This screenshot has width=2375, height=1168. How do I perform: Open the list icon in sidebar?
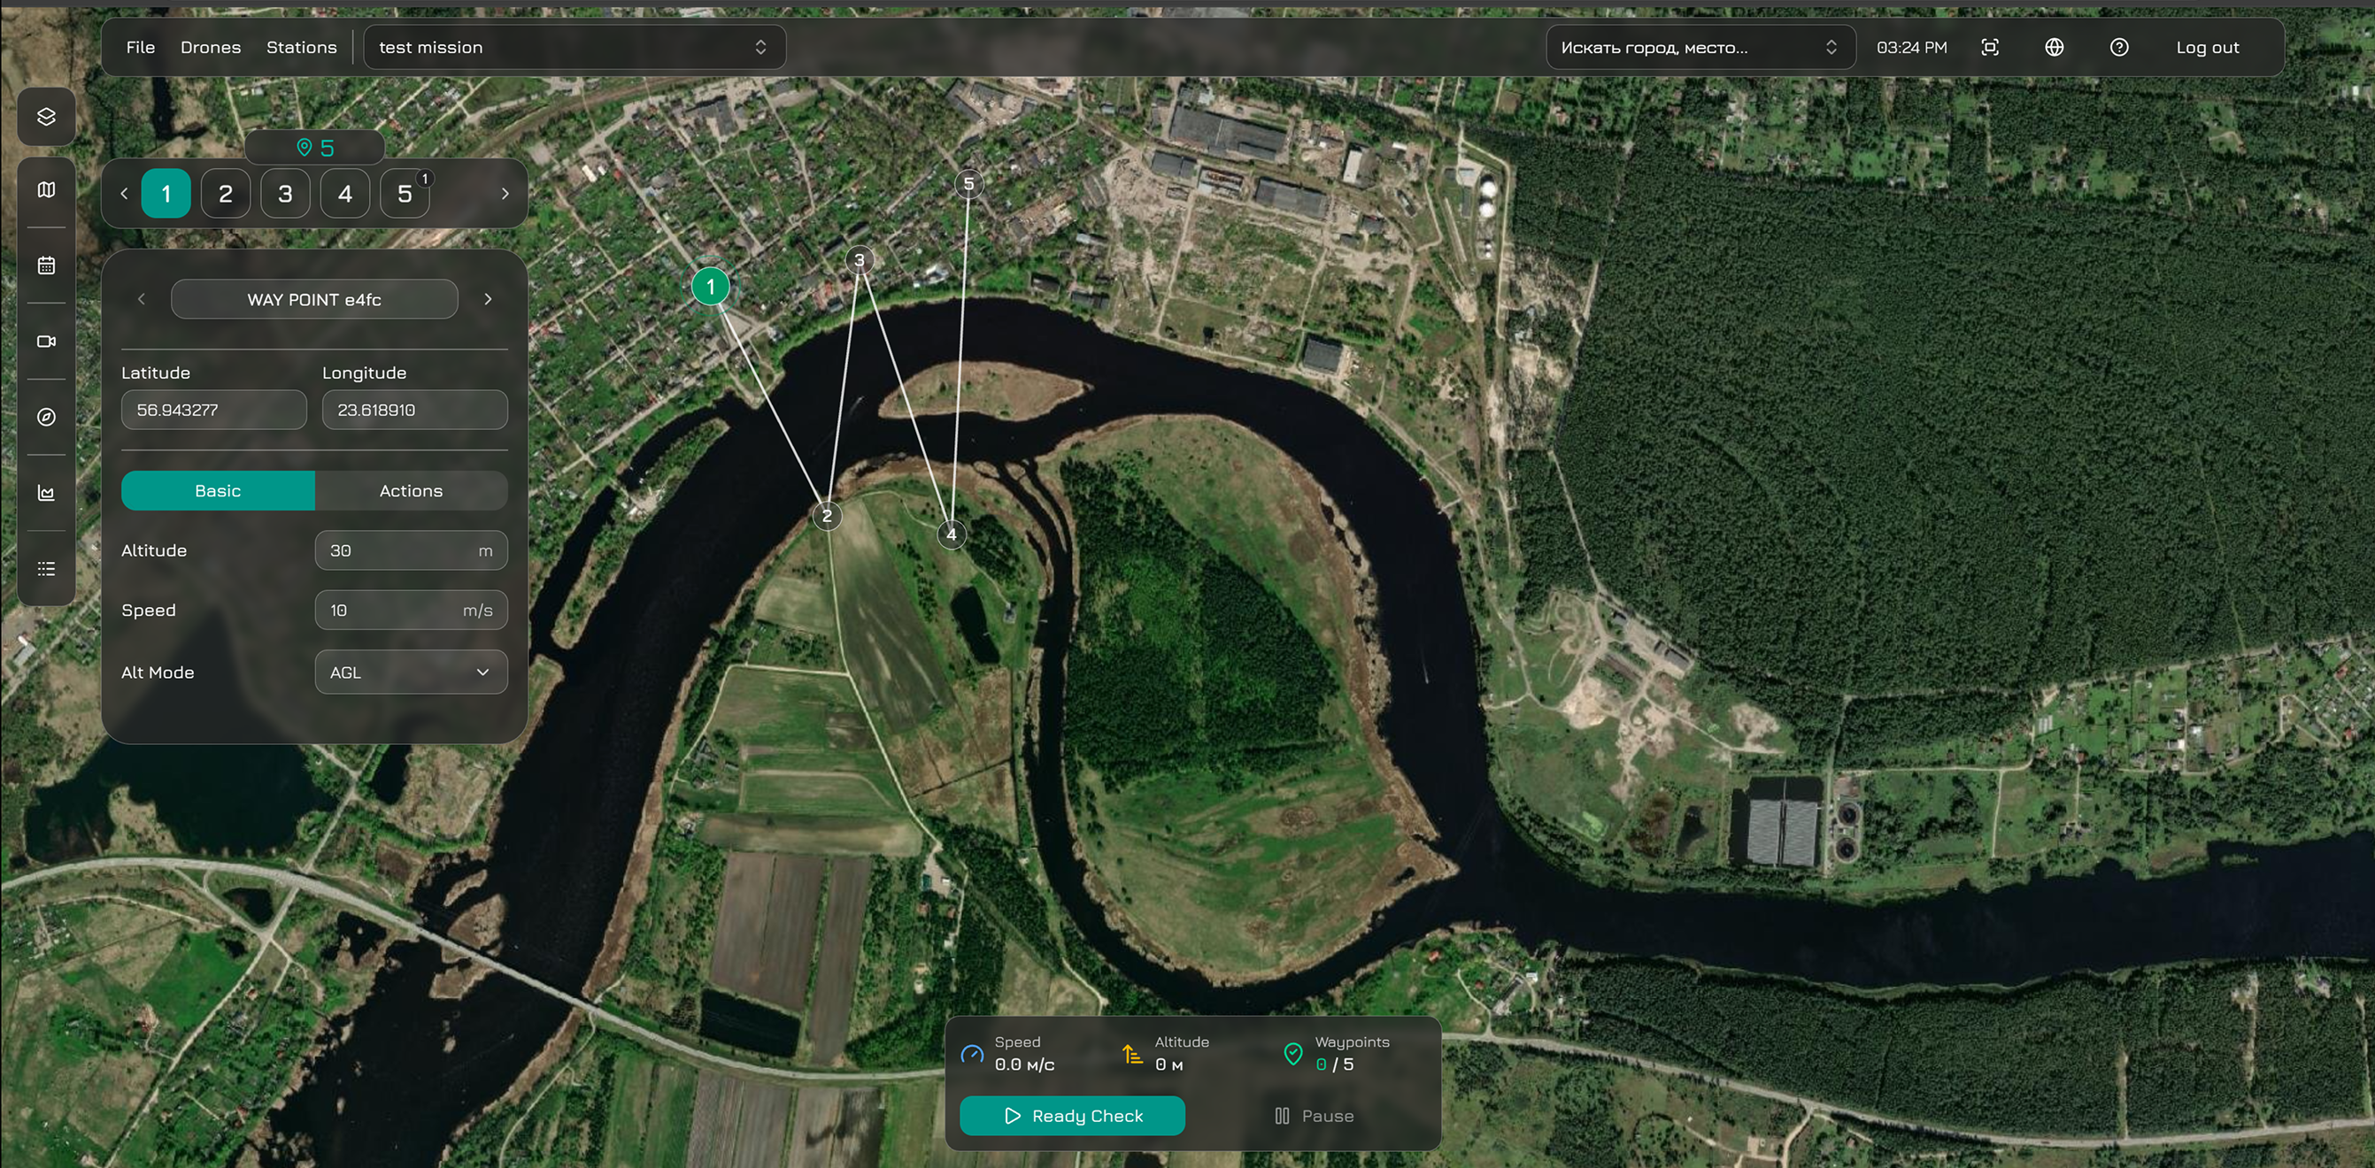pos(46,569)
